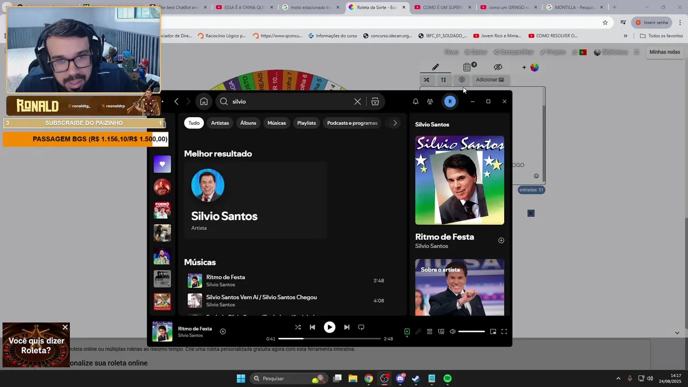
Task: Open the Spotify browse icon
Action: pos(375,102)
